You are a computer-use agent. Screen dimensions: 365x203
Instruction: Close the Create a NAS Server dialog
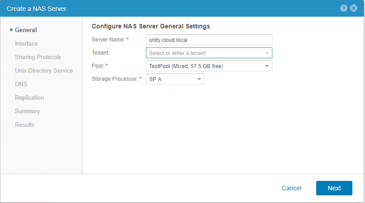pos(354,8)
